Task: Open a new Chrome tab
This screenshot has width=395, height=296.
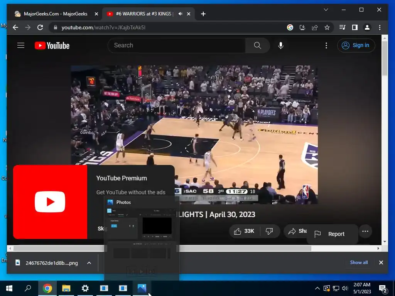Action: pyautogui.click(x=203, y=14)
